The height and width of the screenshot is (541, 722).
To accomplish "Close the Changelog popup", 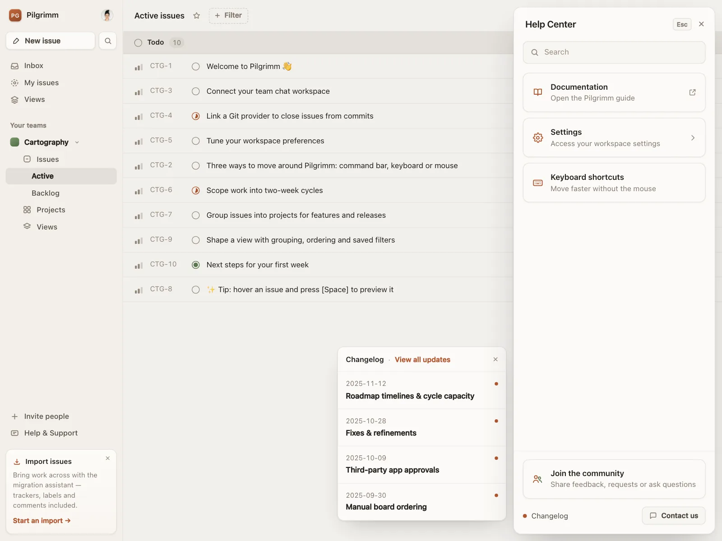I will 495,359.
